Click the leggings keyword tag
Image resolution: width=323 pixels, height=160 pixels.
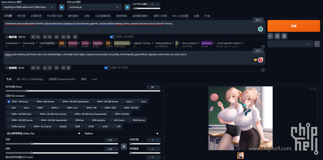click(98, 43)
